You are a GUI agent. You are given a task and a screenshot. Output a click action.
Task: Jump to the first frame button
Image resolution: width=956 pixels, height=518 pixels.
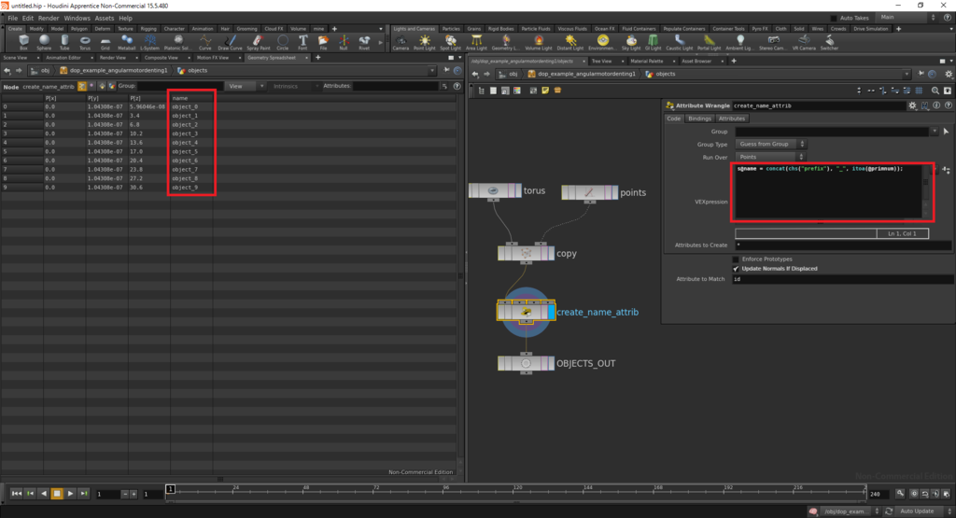tap(17, 494)
